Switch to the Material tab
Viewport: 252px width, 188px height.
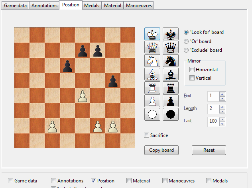click(x=112, y=6)
